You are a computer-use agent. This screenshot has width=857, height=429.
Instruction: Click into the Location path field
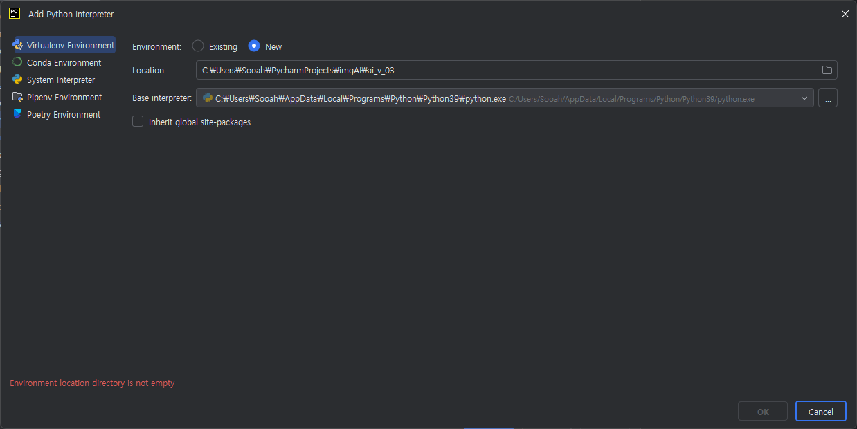click(516, 70)
